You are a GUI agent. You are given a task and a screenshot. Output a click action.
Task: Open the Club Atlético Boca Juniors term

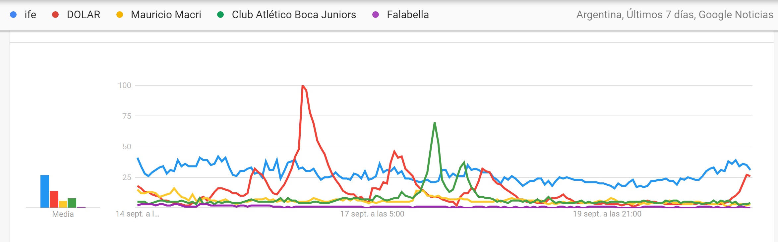point(294,15)
